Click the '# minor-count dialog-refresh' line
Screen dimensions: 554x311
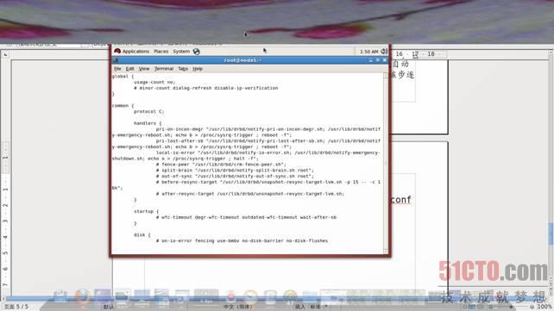[x=206, y=88]
